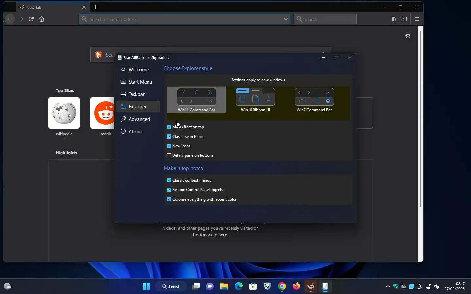The height and width of the screenshot is (294, 471).
Task: Open the About section
Action: point(138,131)
